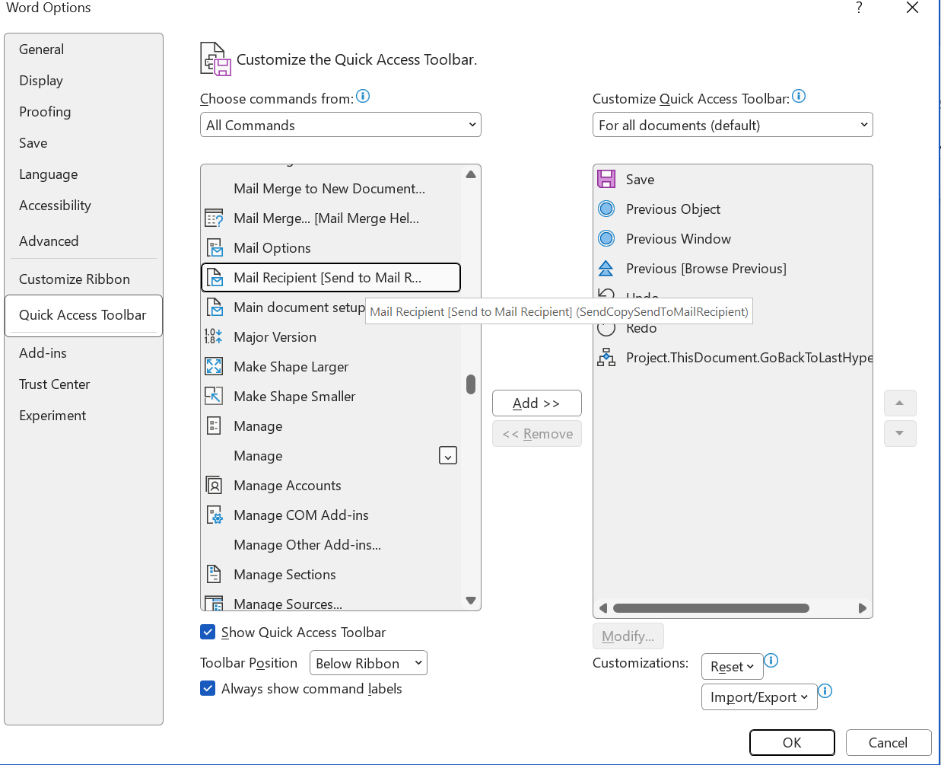Expand the second Manage entry's dropdown indicator

click(x=448, y=456)
